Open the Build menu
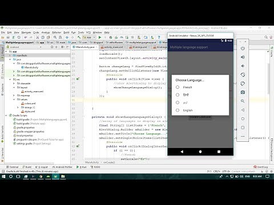Image resolution: width=274 pixels, height=205 pixels. [x=66, y=32]
